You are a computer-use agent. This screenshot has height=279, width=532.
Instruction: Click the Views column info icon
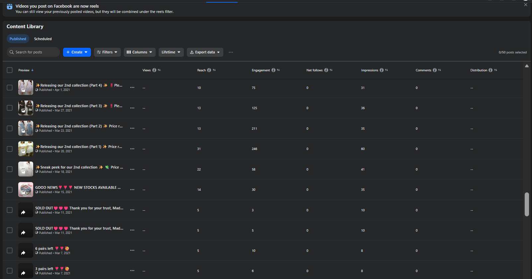(154, 70)
